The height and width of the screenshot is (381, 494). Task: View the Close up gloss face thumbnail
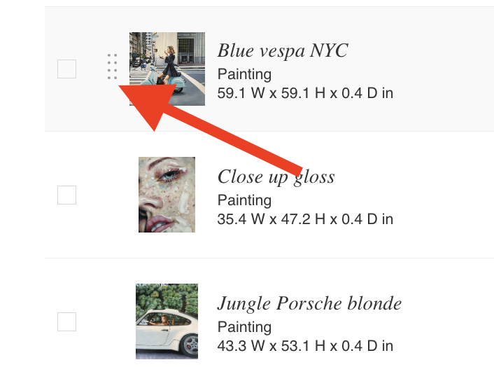point(167,195)
